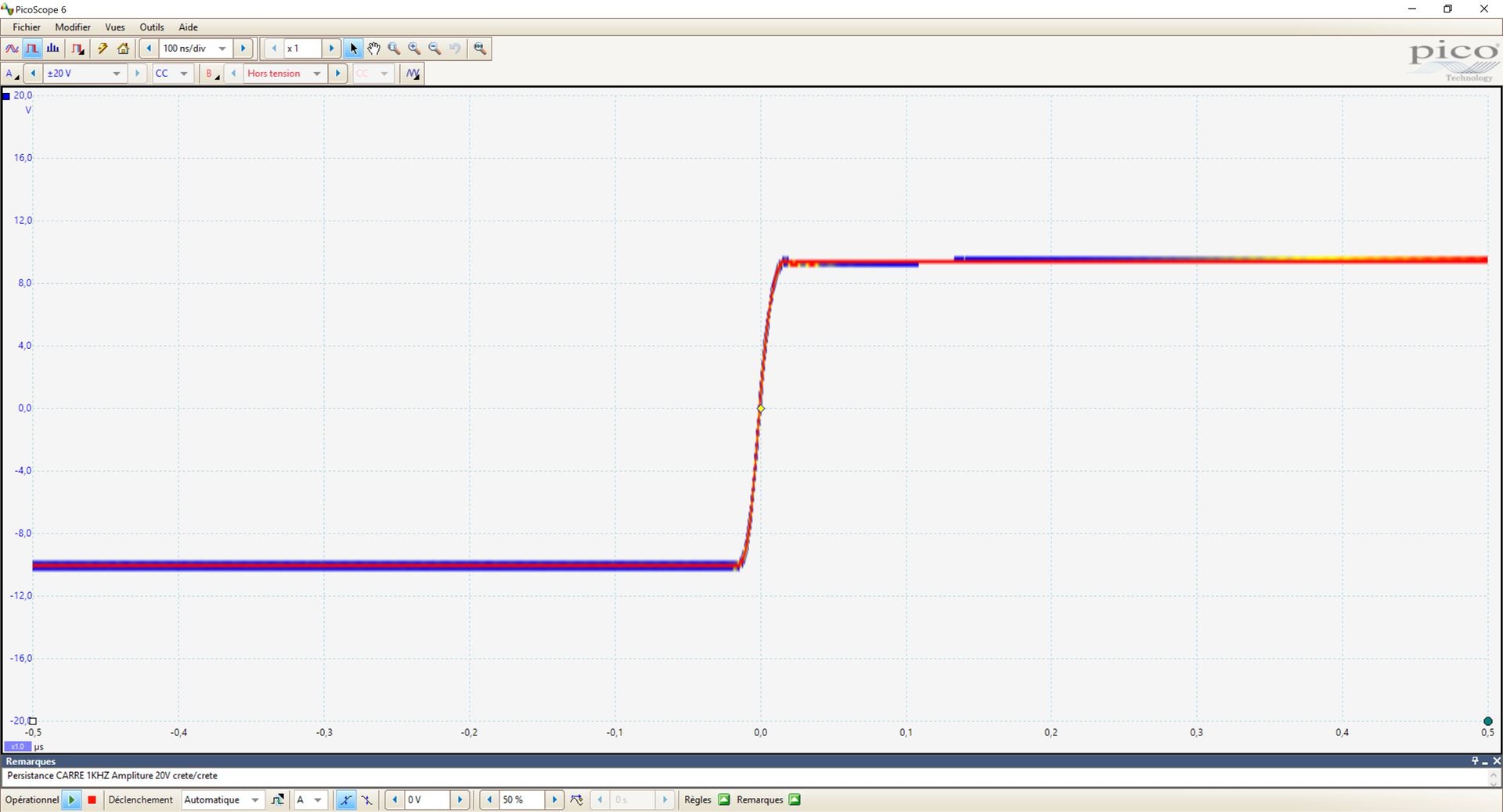Select the zoom-to-window magnifier tool

[x=395, y=49]
